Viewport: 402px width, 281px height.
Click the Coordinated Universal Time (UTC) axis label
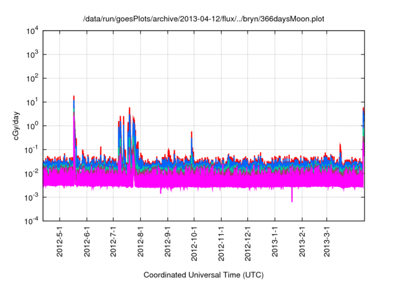[x=204, y=275]
